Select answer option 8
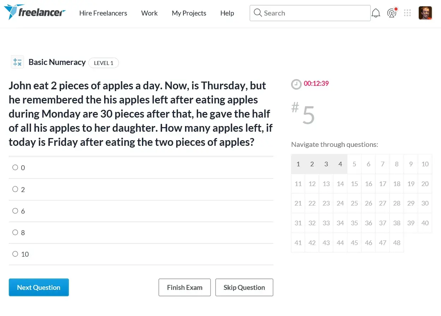This screenshot has height=316, width=441. (15, 233)
